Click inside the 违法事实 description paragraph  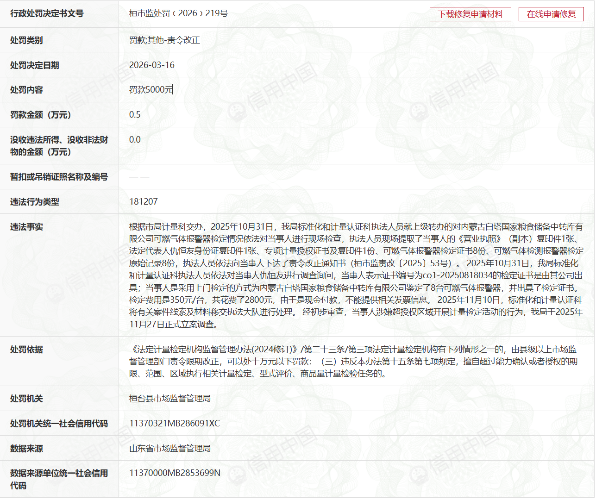[x=356, y=275]
